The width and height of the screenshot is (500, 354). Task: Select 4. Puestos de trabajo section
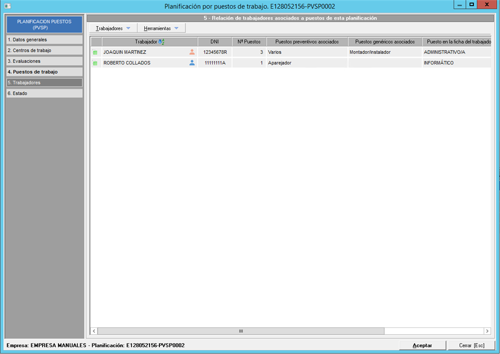44,72
